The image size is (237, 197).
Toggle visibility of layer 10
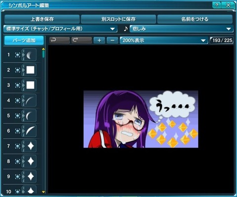pyautogui.click(x=18, y=192)
